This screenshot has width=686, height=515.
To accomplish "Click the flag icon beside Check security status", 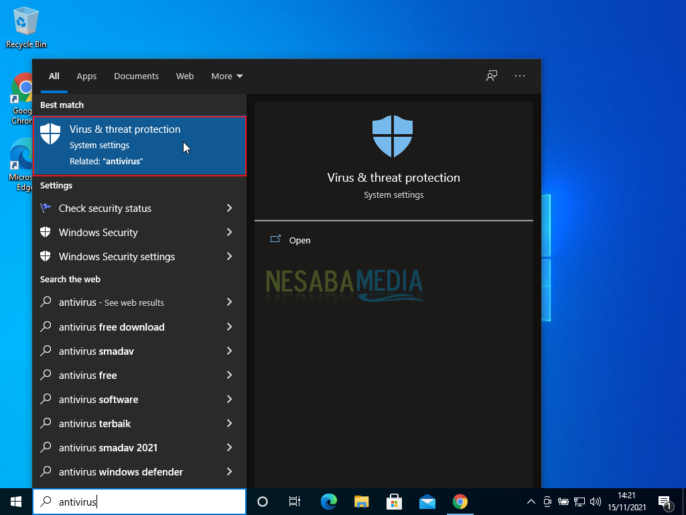I will coord(46,208).
